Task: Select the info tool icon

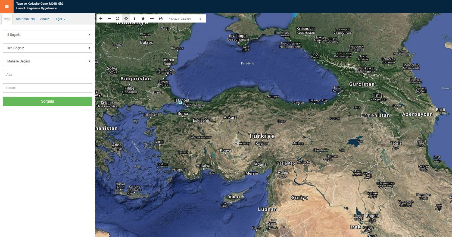Action: (x=135, y=18)
